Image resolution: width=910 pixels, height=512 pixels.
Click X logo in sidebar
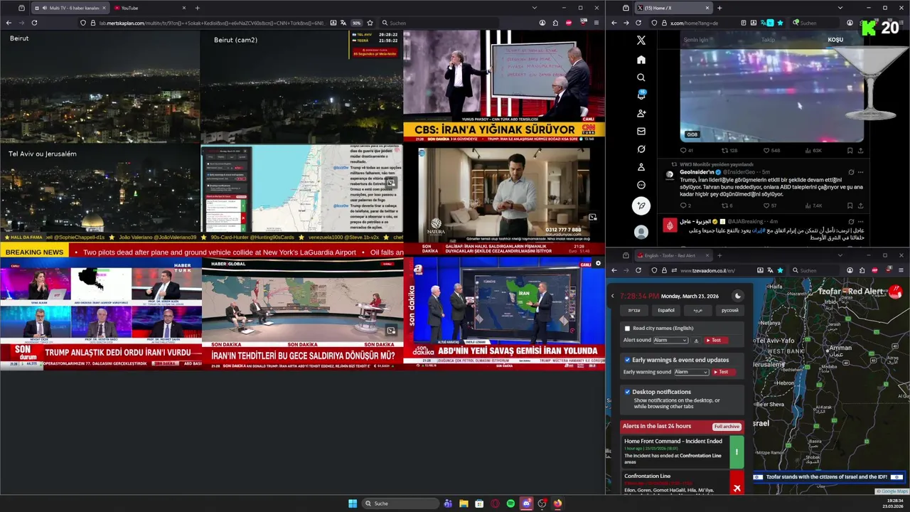pyautogui.click(x=641, y=41)
